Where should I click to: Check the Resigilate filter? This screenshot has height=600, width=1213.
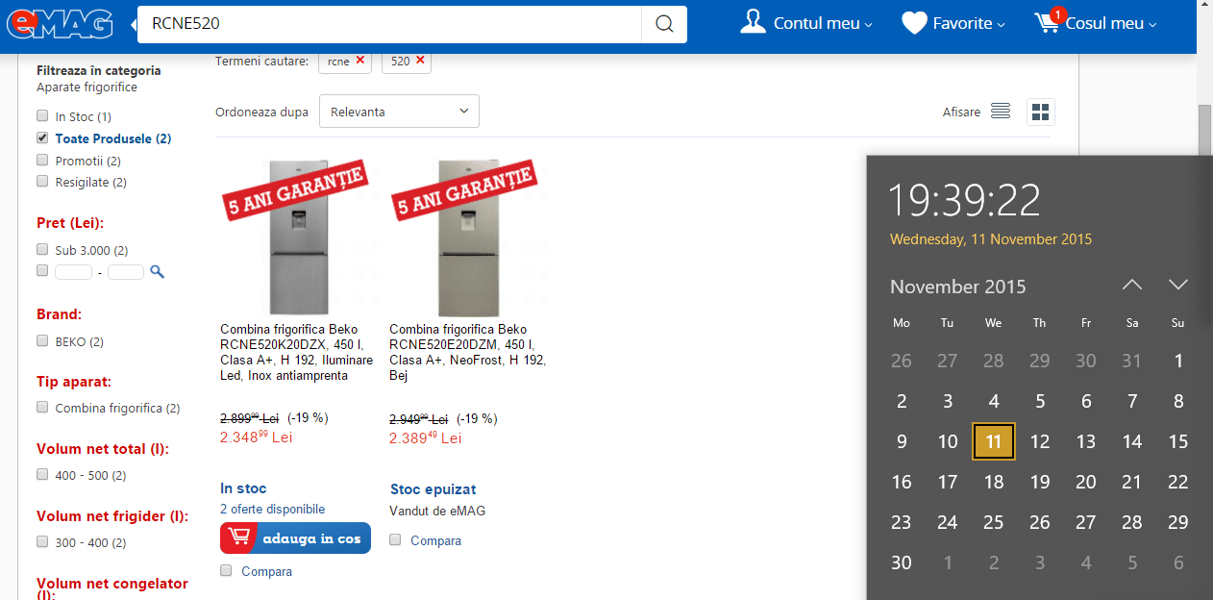pos(42,181)
